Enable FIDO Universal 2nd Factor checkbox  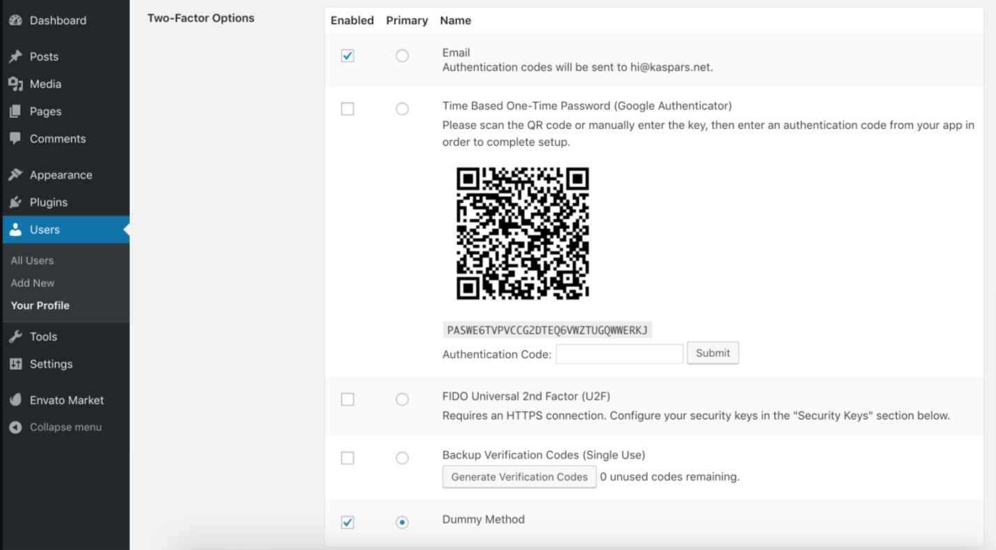[x=348, y=399]
